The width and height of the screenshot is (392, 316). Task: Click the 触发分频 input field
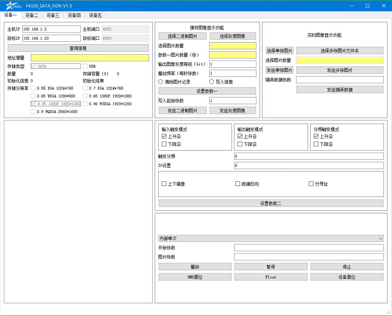[309, 156]
